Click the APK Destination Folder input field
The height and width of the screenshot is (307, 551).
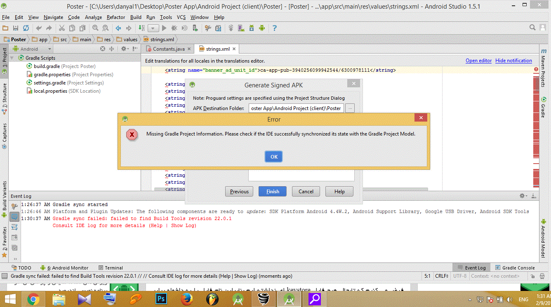pyautogui.click(x=296, y=108)
